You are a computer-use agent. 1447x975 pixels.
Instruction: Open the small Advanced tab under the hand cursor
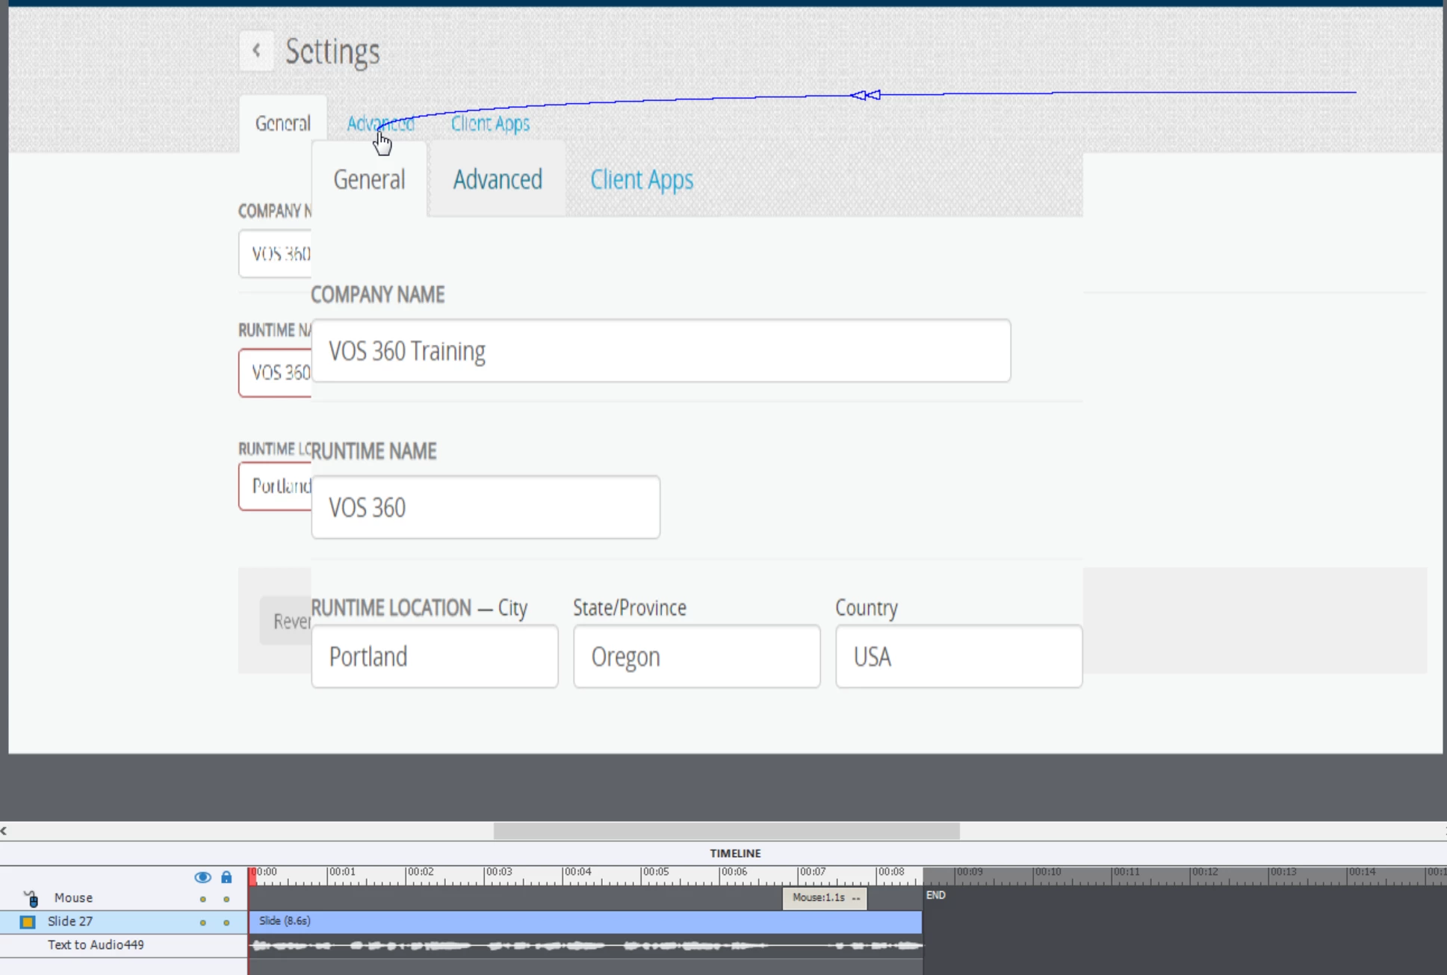coord(380,123)
